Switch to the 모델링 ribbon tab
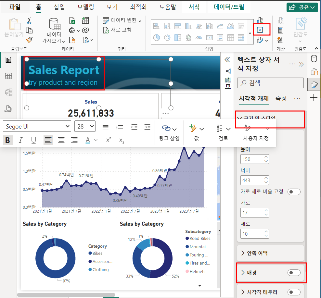Image resolution: width=321 pixels, height=298 pixels. (85, 7)
